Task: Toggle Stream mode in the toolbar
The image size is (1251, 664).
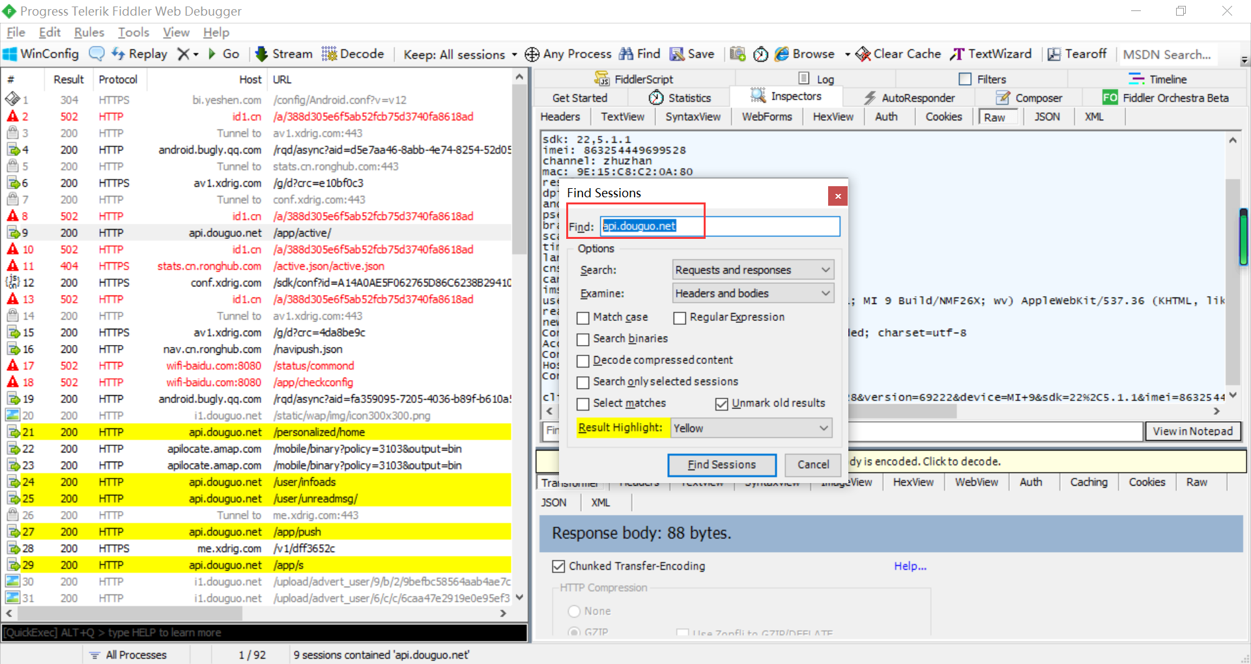Action: tap(283, 54)
